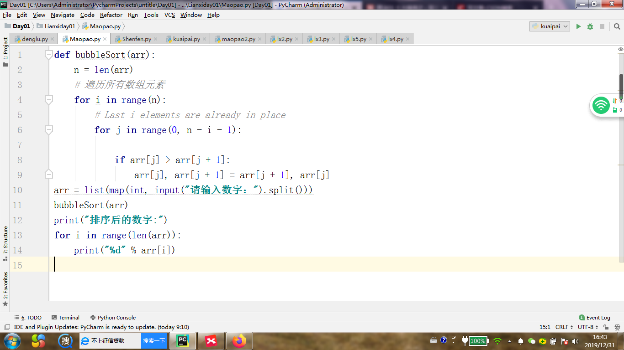Change the CRLF line separator setting
The width and height of the screenshot is (624, 350).
pyautogui.click(x=564, y=327)
